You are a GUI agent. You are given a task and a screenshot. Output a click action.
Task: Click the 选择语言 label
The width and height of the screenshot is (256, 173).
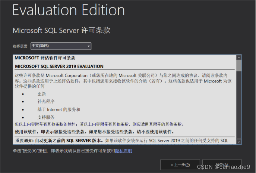(20, 46)
